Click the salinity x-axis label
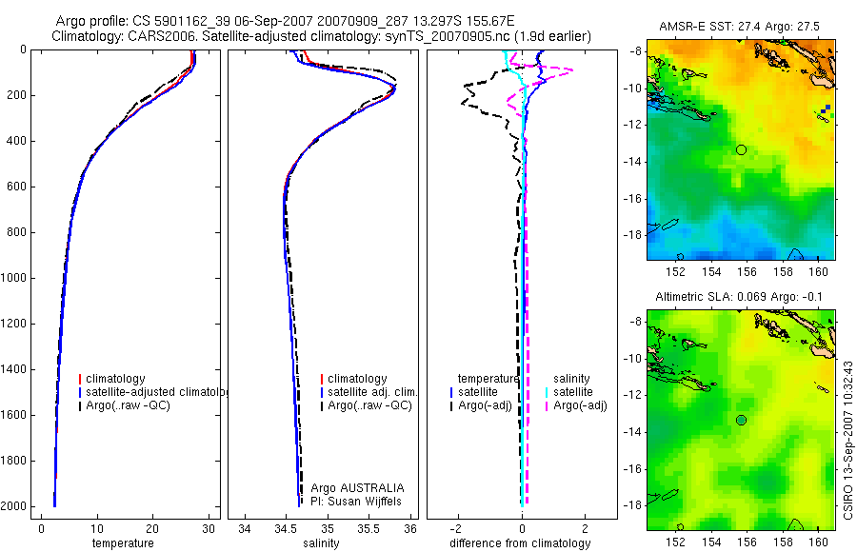 click(x=322, y=543)
